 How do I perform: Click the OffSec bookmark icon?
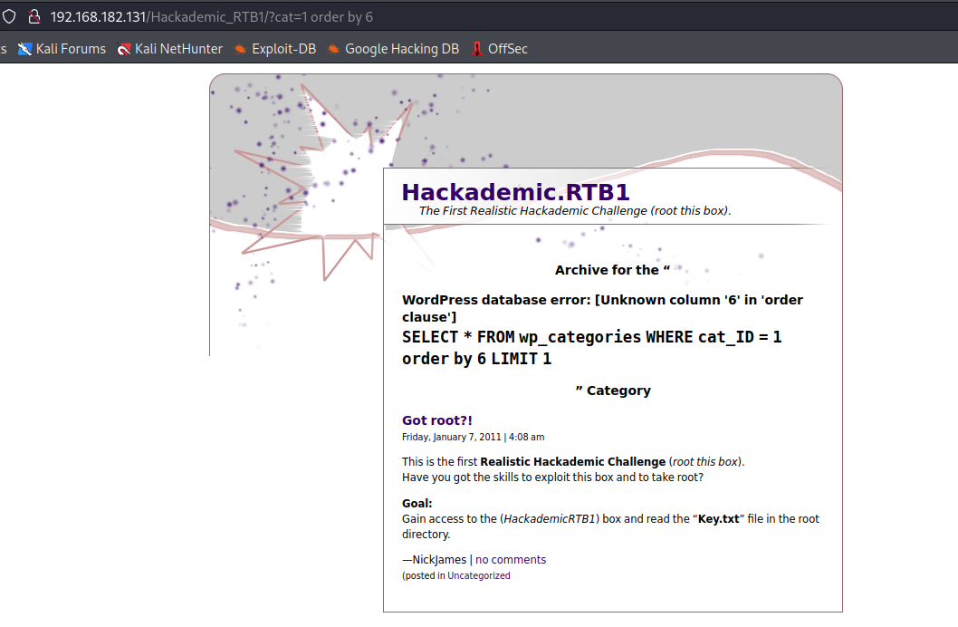click(477, 49)
